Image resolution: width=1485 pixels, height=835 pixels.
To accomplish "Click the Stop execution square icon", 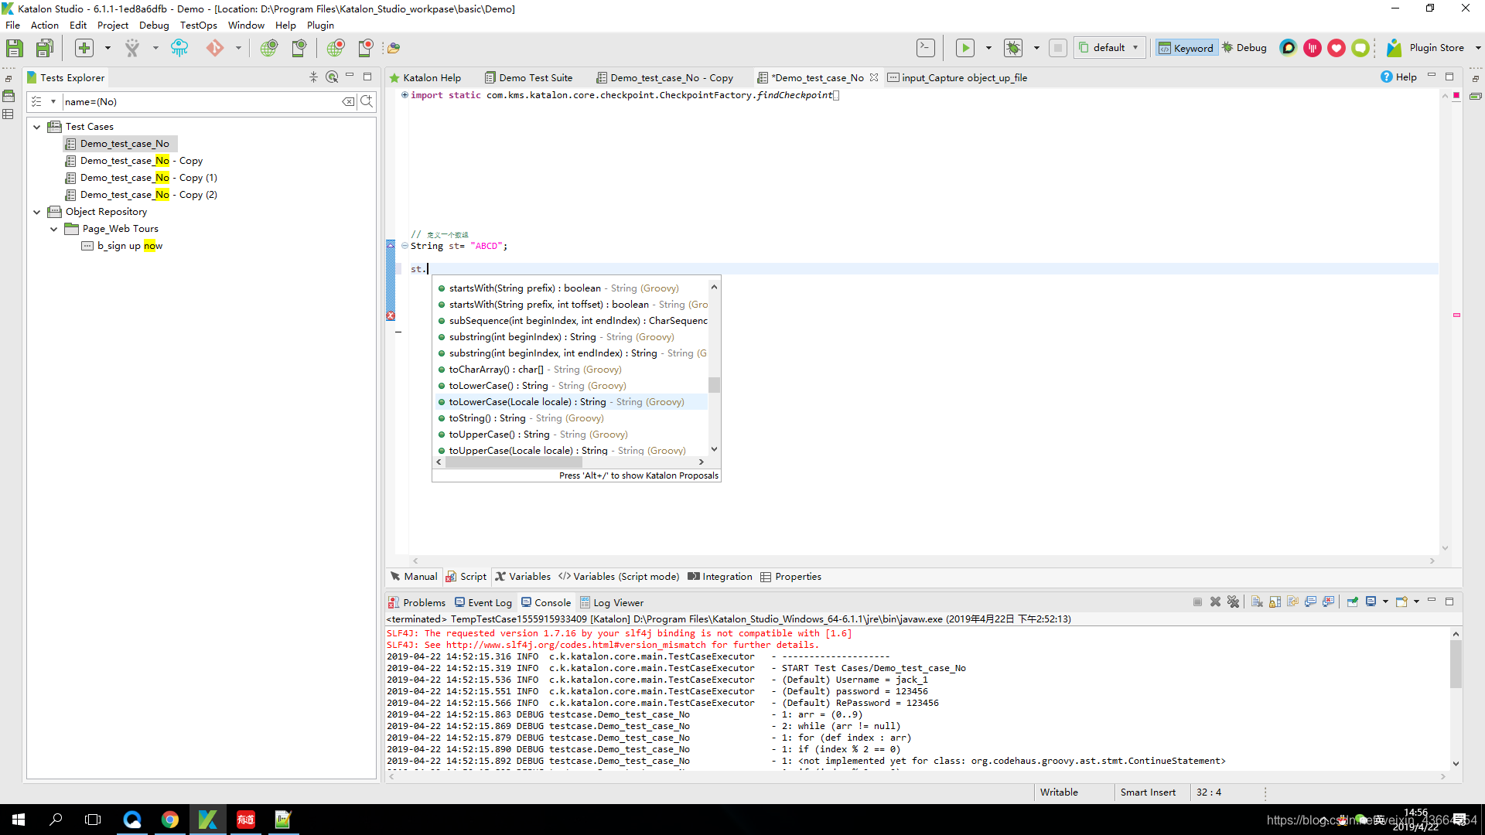I will pyautogui.click(x=1058, y=48).
